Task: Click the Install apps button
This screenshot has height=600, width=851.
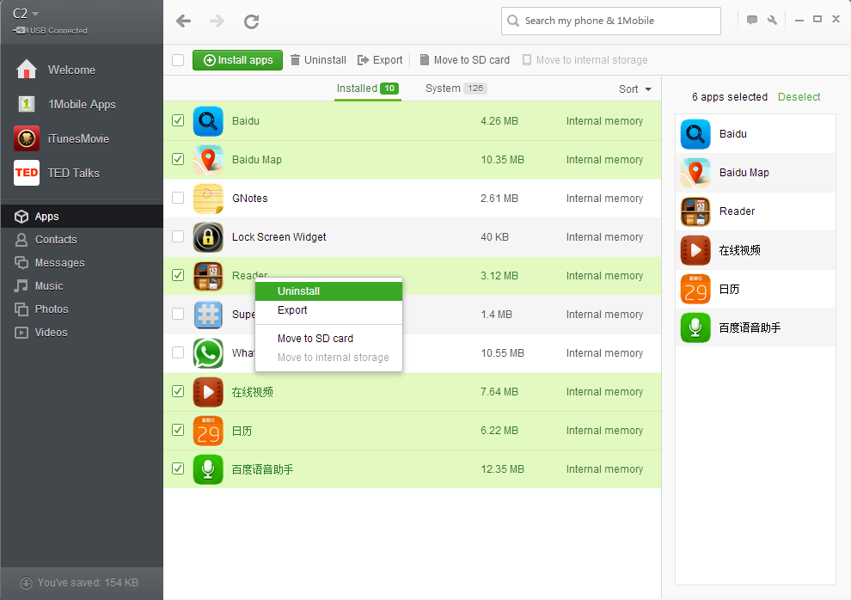Action: tap(238, 60)
